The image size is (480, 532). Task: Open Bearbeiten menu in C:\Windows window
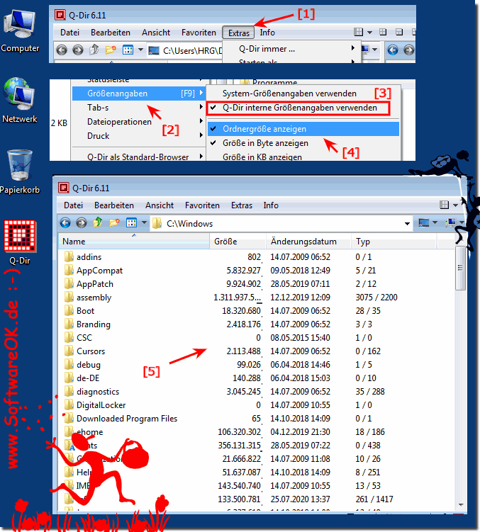click(114, 205)
